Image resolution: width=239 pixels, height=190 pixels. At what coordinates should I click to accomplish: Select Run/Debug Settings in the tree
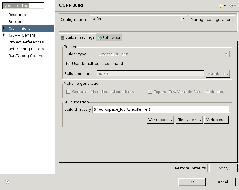[27, 56]
